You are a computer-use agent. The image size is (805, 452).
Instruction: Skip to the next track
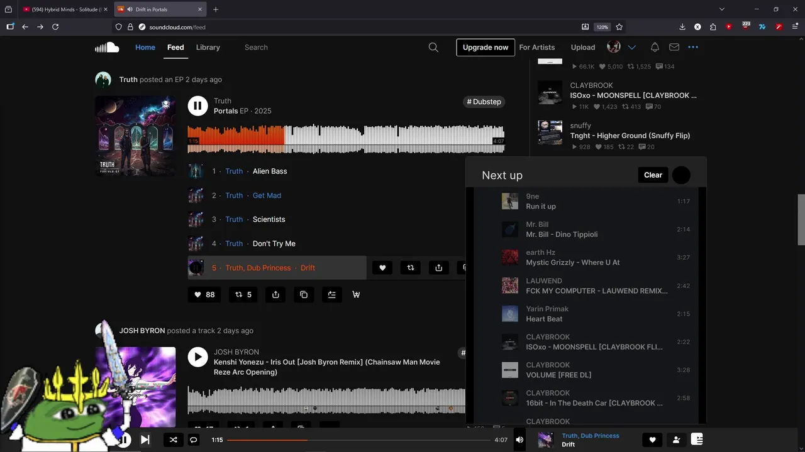coord(145,440)
